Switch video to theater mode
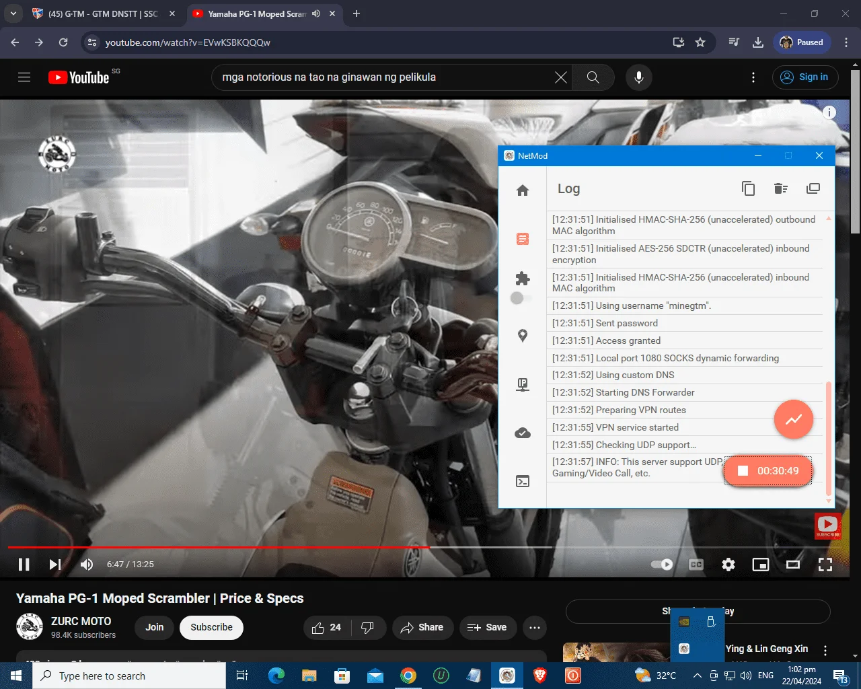Screen dimensions: 861x689 pyautogui.click(x=793, y=565)
